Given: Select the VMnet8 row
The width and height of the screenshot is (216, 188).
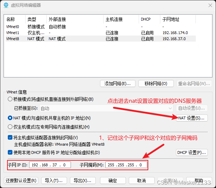Looking at the screenshot, I should pos(101,39).
